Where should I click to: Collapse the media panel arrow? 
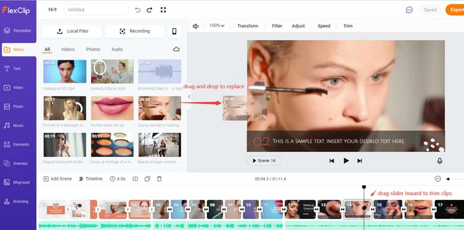pyautogui.click(x=189, y=96)
